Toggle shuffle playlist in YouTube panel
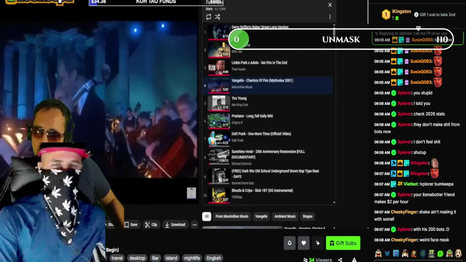The height and width of the screenshot is (262, 466). click(x=217, y=17)
